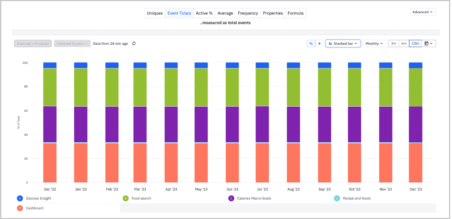Expand the Advanced options dropdown
Screen dimensions: 452x219
(422, 12)
